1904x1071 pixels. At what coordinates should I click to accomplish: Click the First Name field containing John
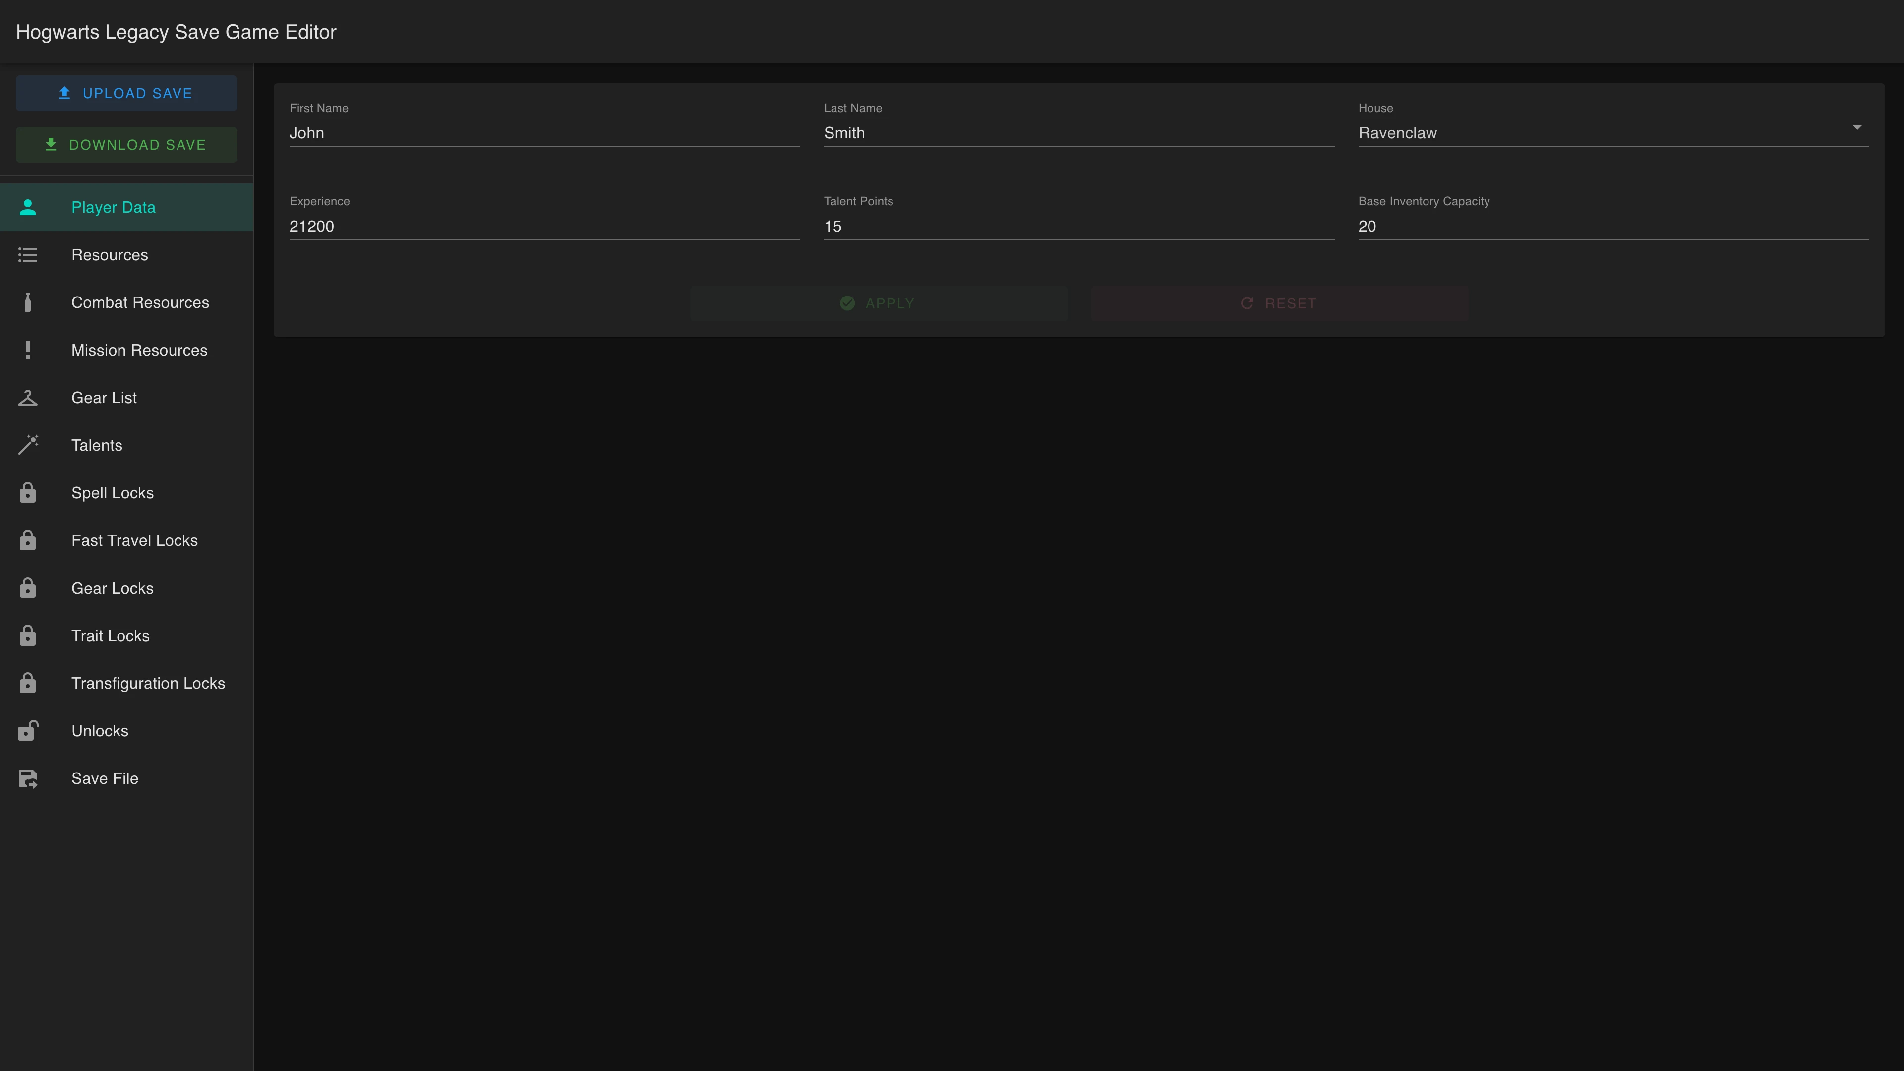point(544,133)
